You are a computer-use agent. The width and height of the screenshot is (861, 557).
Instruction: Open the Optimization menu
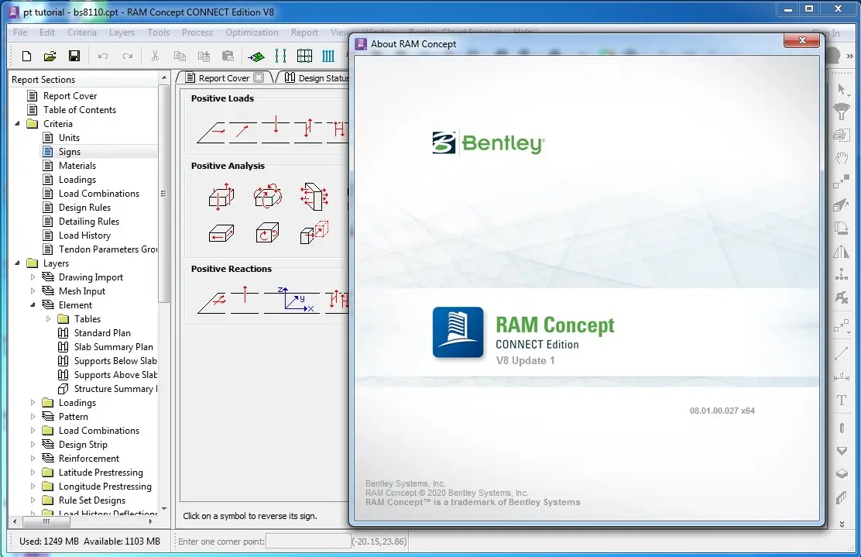click(252, 33)
